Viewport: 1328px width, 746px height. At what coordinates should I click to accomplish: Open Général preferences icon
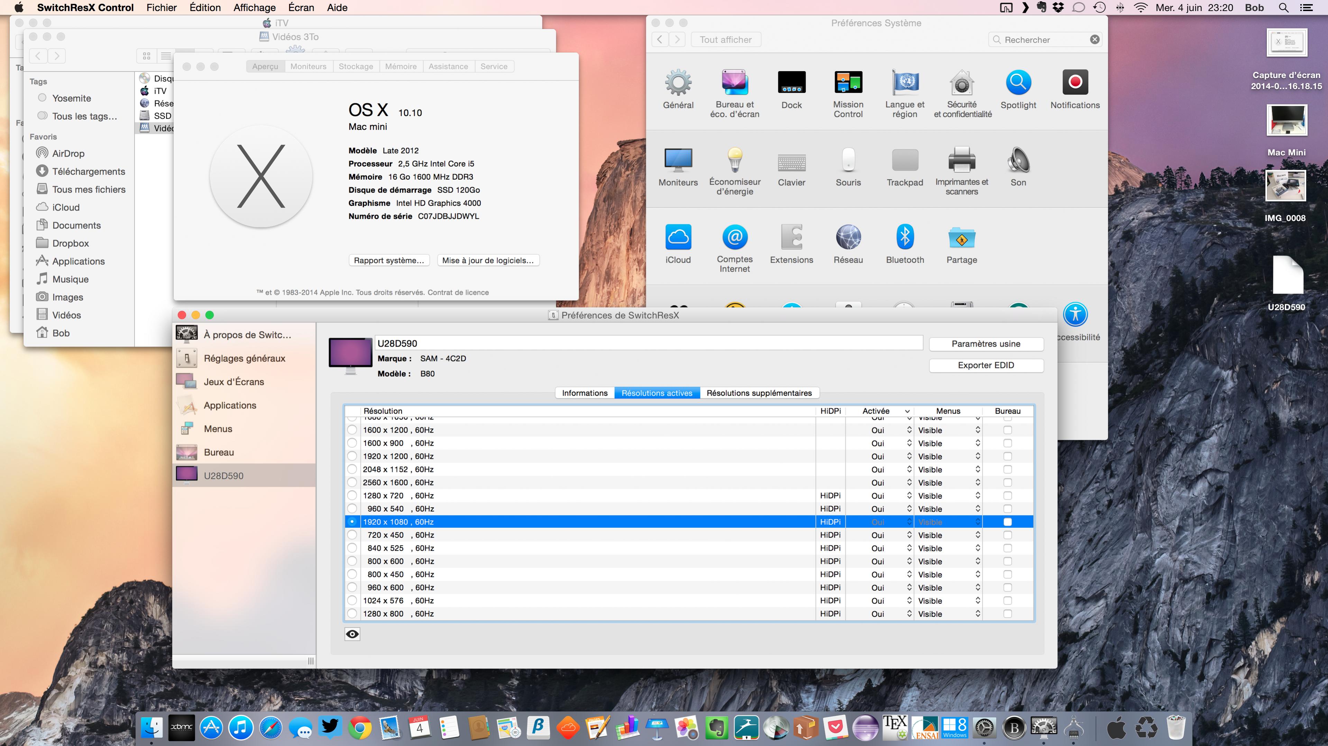tap(678, 88)
